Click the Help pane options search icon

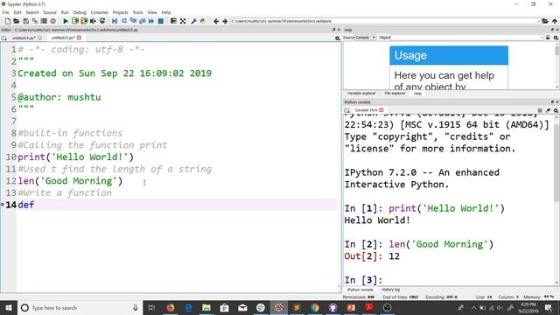coord(556,38)
